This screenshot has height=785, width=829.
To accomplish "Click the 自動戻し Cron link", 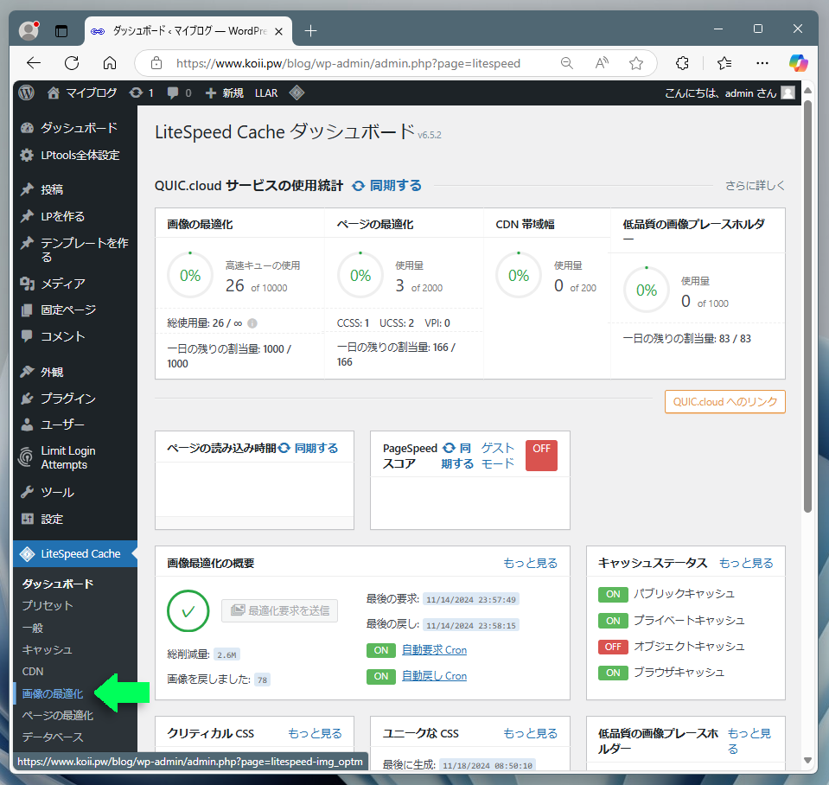I will point(434,675).
